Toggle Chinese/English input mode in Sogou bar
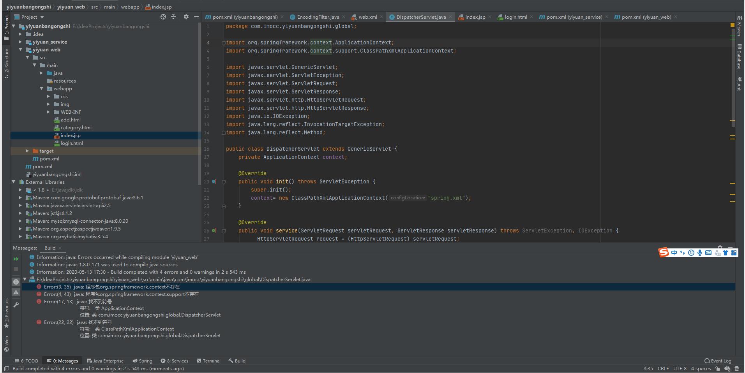Image resolution: width=745 pixels, height=373 pixels. point(674,253)
